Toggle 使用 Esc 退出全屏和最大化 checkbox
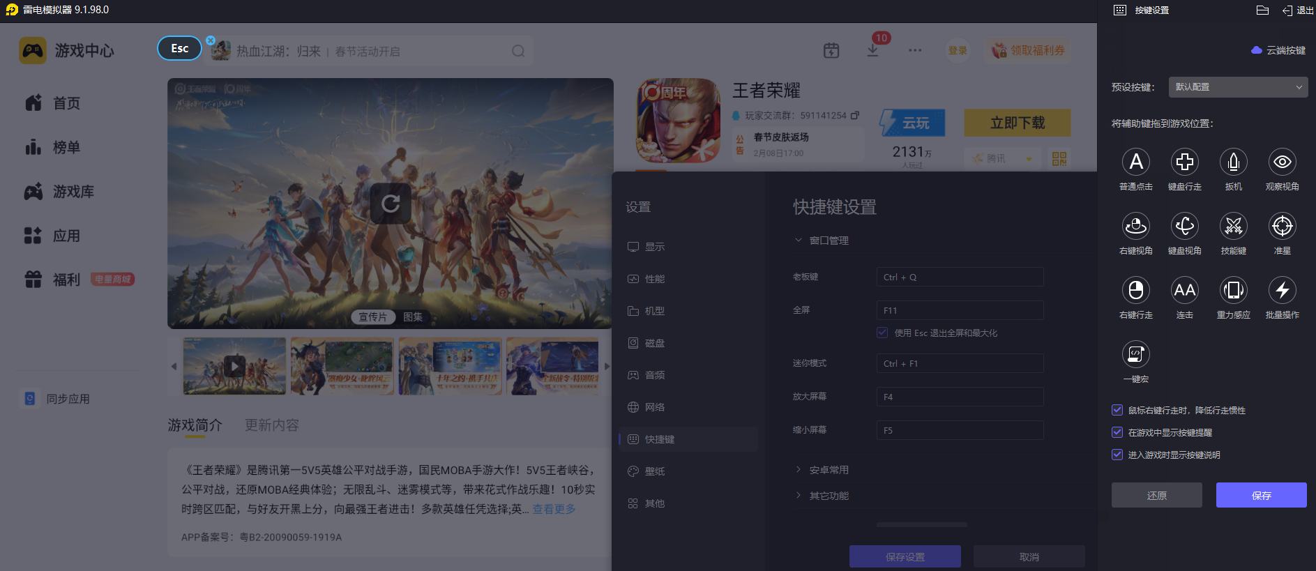This screenshot has width=1316, height=571. [x=882, y=333]
